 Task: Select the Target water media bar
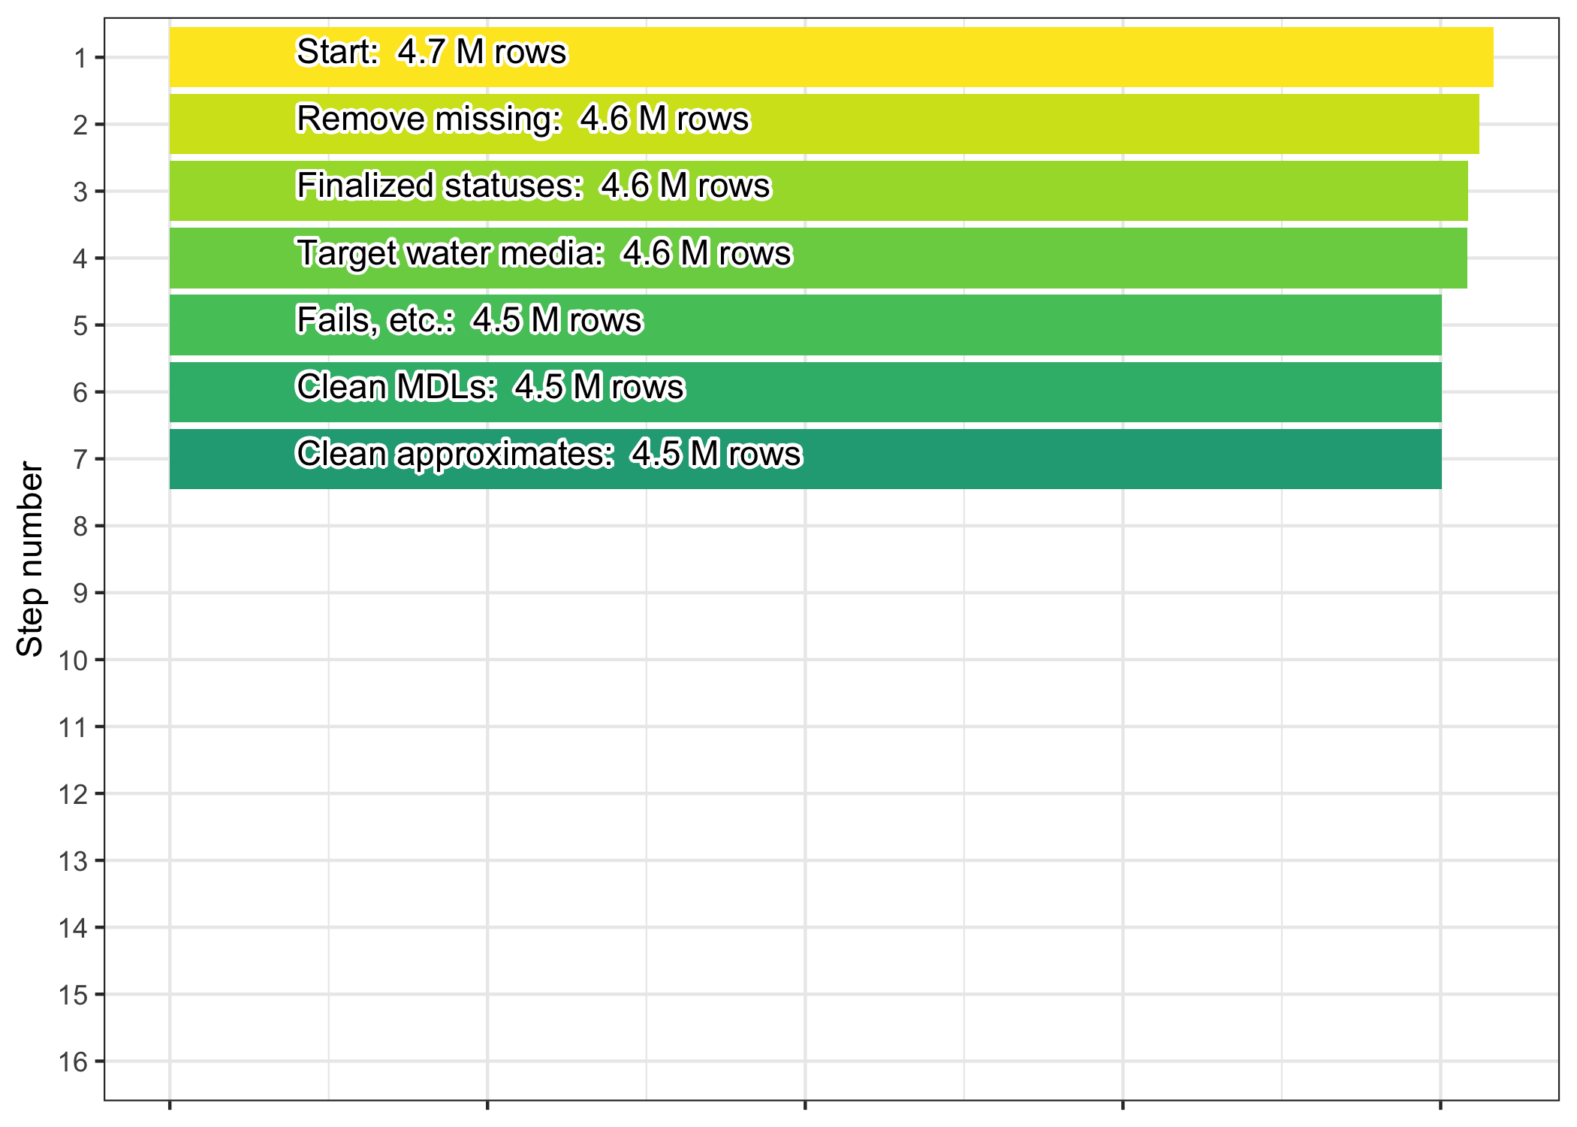pos(819,258)
